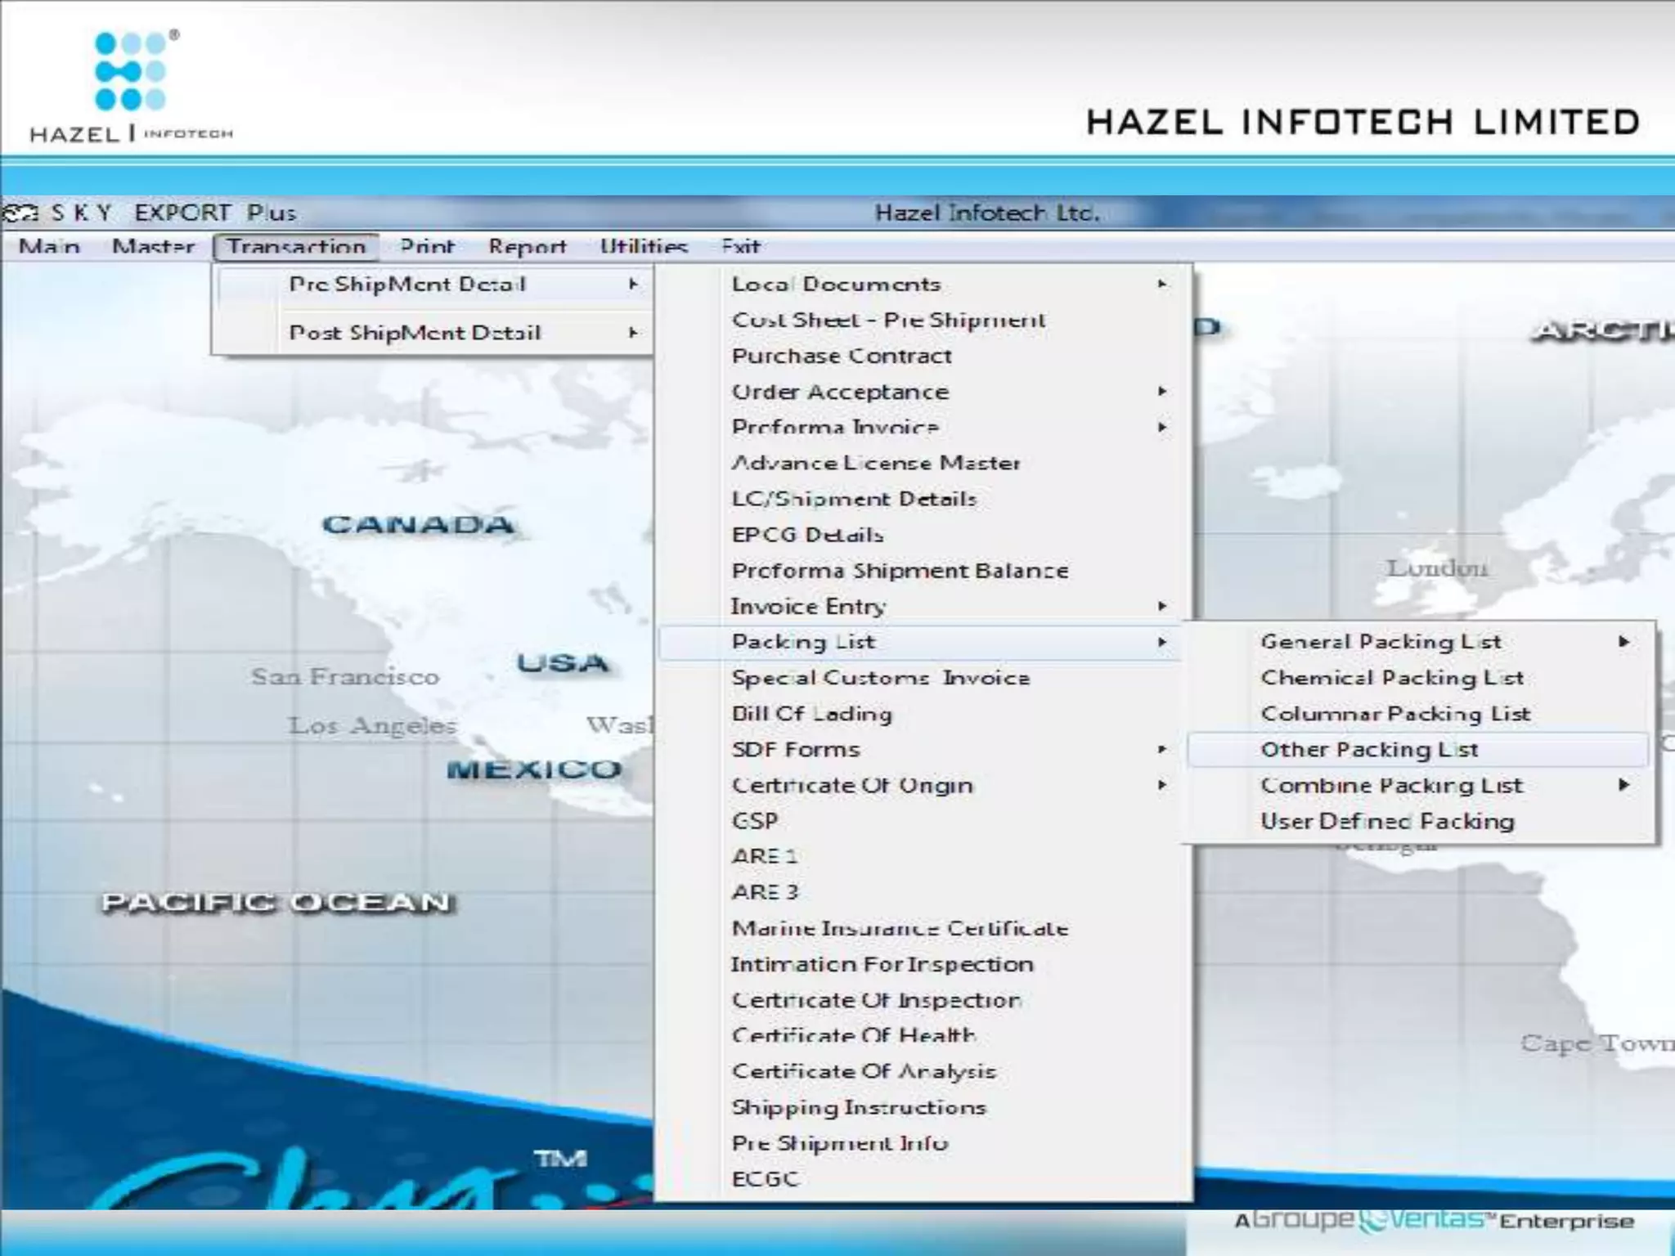Viewport: 1675px width, 1256px height.
Task: Click Marine Insurance Certificate item
Action: pyautogui.click(x=900, y=929)
